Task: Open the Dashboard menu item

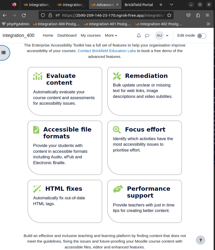Action: pyautogui.click(x=67, y=35)
